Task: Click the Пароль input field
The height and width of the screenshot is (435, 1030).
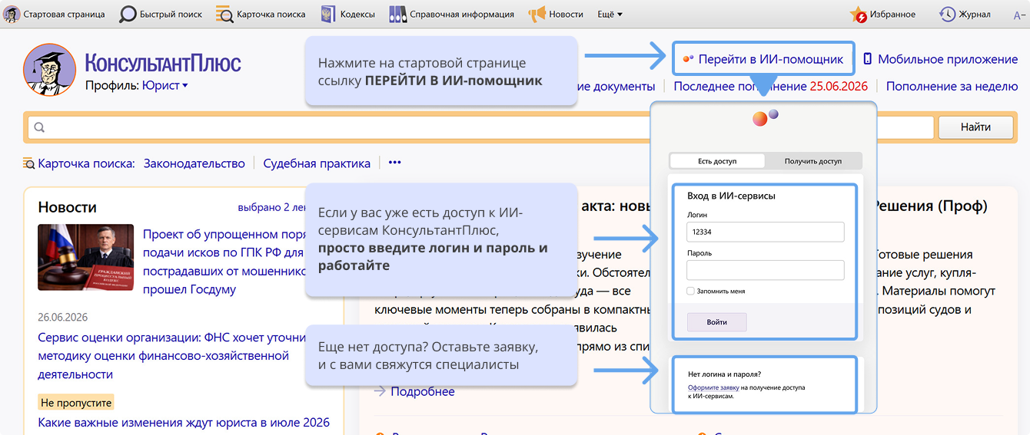Action: [x=766, y=270]
